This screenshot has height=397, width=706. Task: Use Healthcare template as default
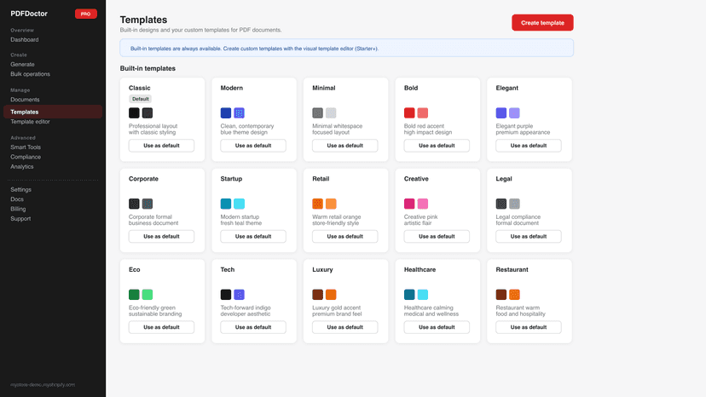click(x=437, y=327)
